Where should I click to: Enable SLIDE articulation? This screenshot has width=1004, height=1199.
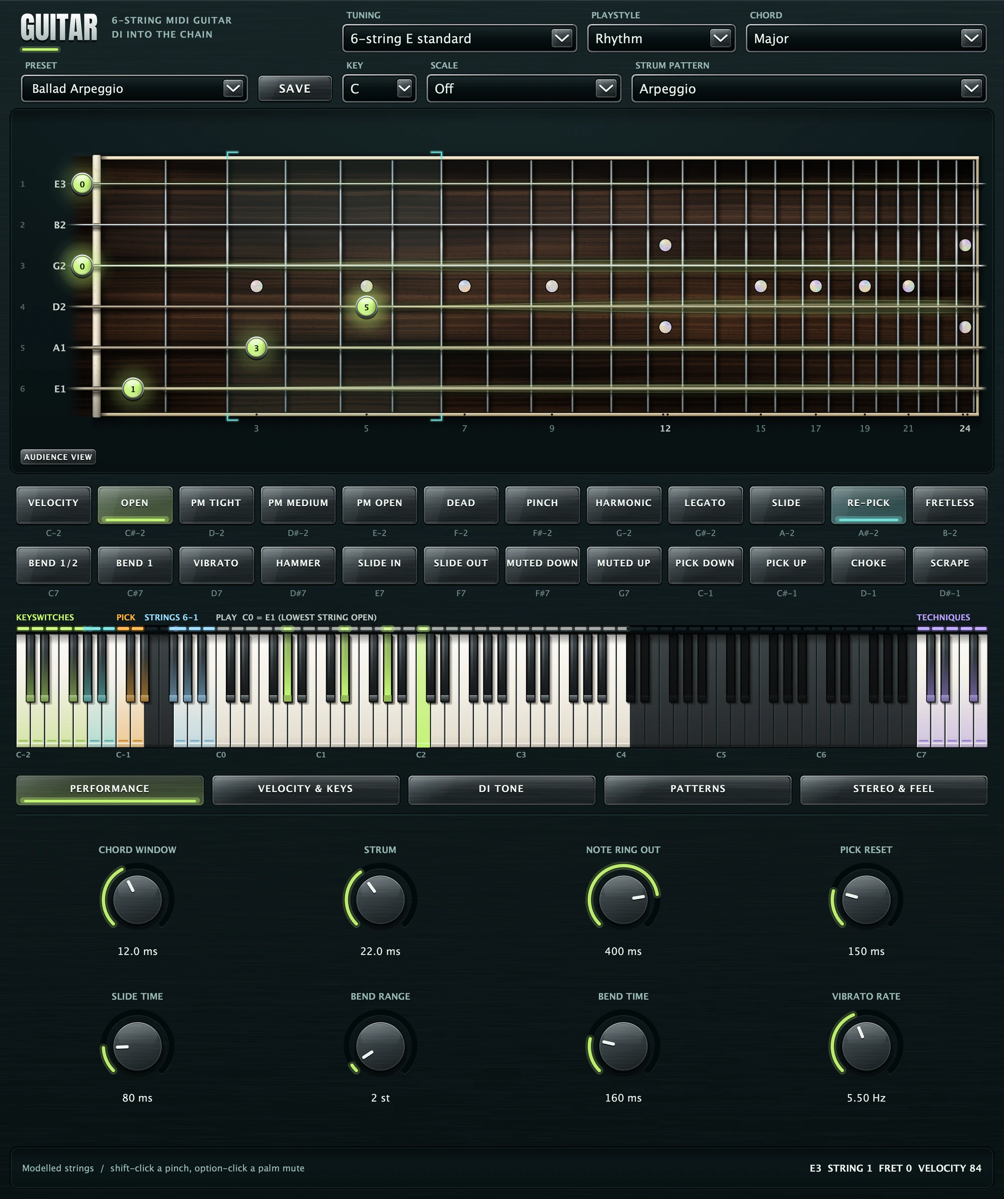[787, 505]
